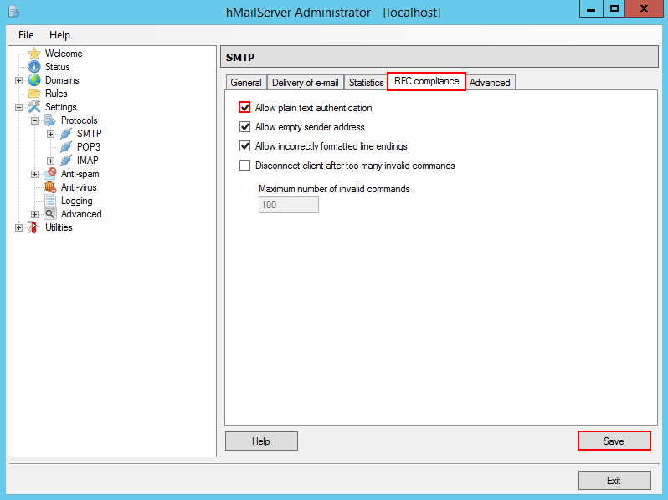Select Anti-spam in the tree
The height and width of the screenshot is (500, 668).
pos(80,174)
